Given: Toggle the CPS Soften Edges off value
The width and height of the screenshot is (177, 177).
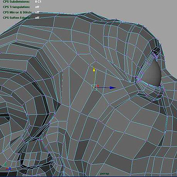Looking at the screenshot, I should [37, 18].
